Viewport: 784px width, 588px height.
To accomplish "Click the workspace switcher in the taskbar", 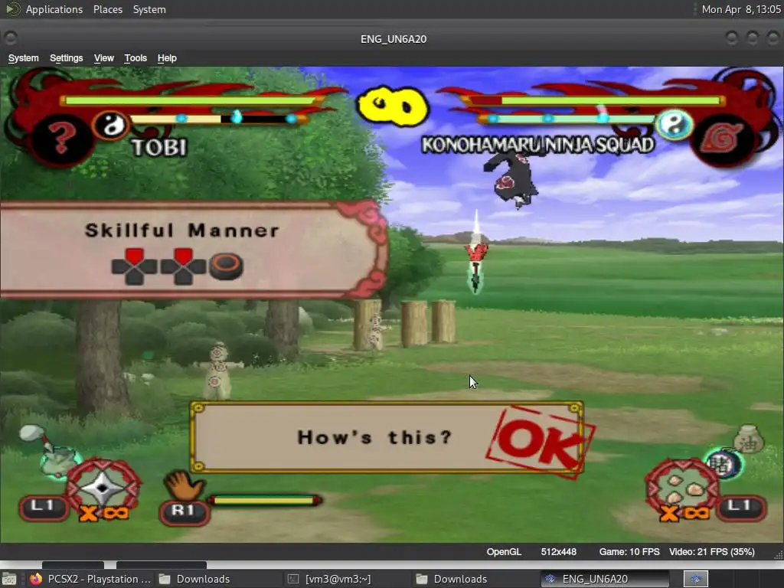I will pos(695,579).
